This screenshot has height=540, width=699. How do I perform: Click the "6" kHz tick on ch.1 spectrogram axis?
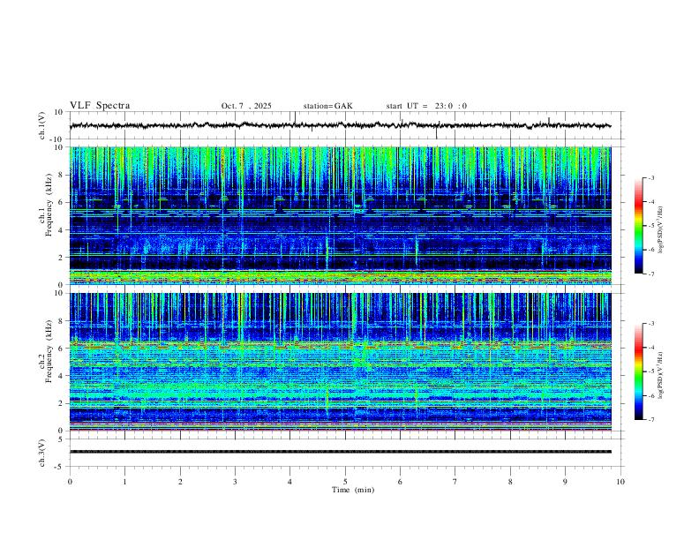[61, 203]
